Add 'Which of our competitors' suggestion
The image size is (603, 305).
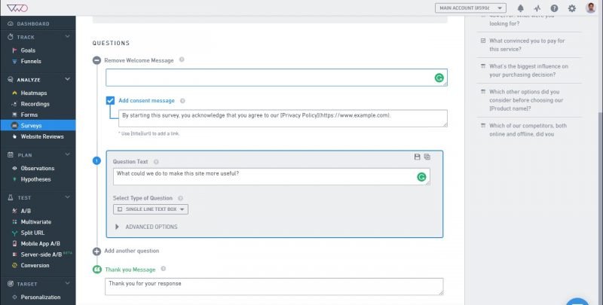(529, 130)
